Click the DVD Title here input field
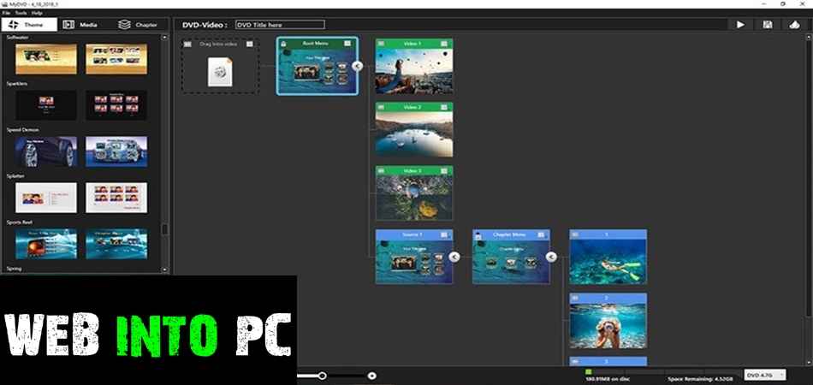813x385 pixels. 279,25
